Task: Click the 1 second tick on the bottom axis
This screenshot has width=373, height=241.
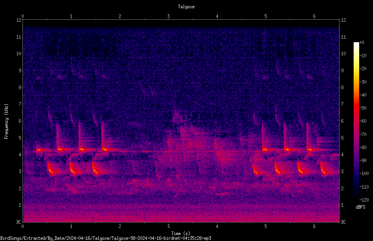Action: [71, 226]
